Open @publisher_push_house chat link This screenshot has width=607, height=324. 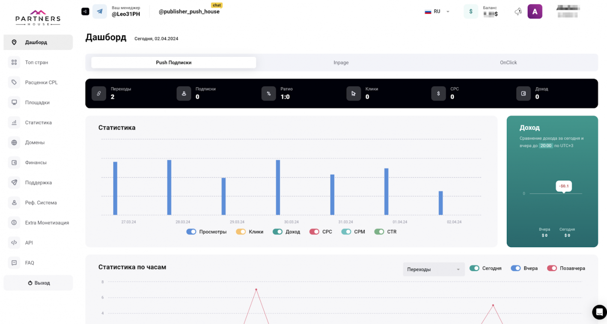[189, 12]
